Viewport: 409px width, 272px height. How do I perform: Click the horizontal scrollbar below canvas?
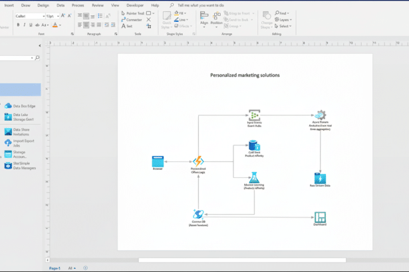242,260
